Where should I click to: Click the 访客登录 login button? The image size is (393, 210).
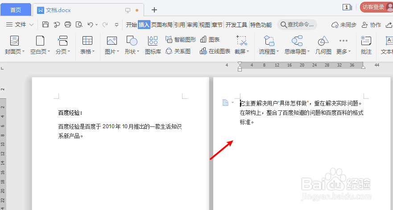(376, 7)
